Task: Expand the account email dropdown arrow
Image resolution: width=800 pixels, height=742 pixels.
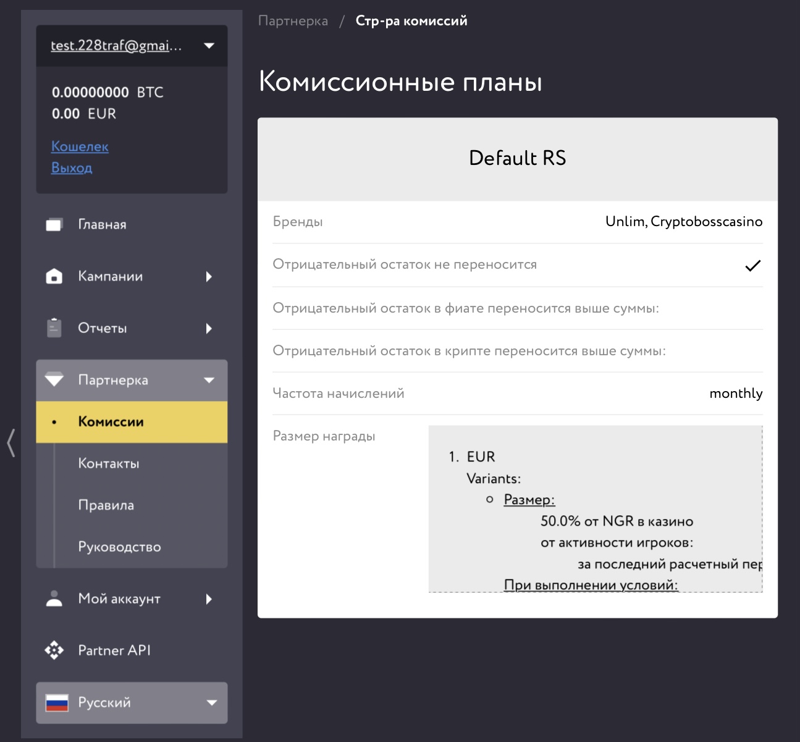Action: click(209, 46)
